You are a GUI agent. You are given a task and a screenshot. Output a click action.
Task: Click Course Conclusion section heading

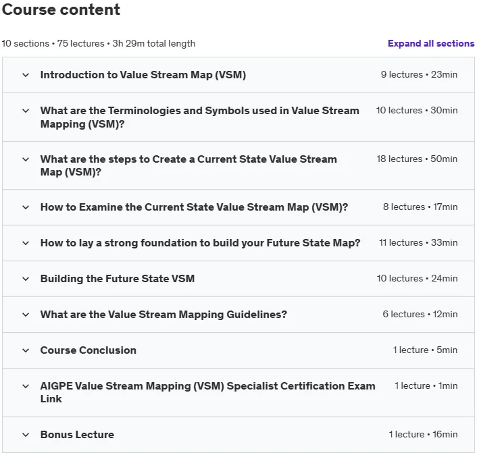[x=89, y=350]
